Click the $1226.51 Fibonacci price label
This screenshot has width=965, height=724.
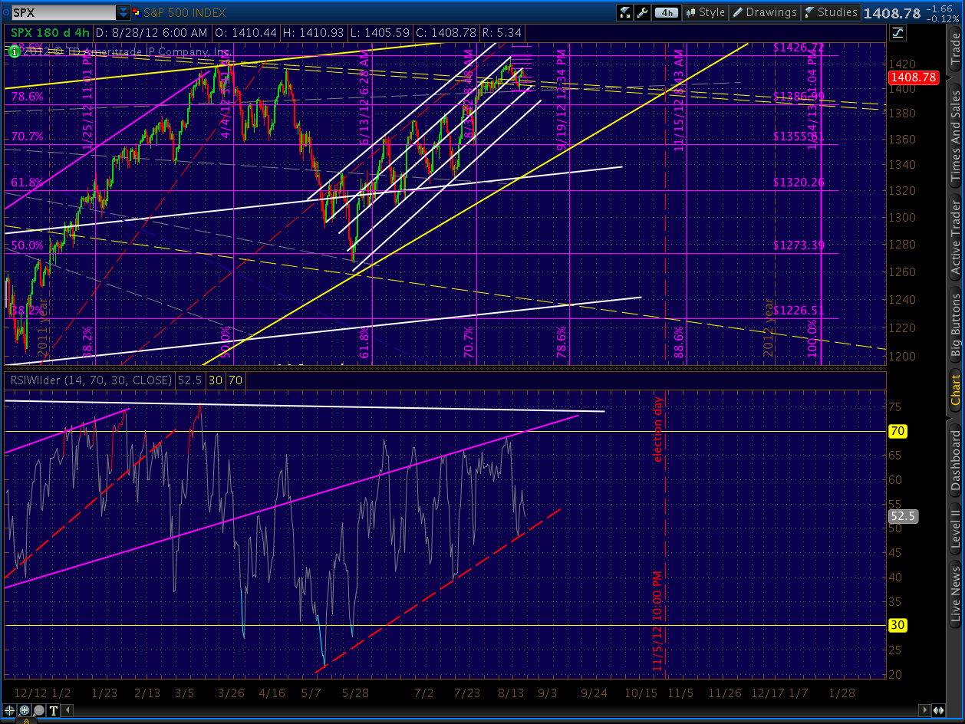(799, 311)
